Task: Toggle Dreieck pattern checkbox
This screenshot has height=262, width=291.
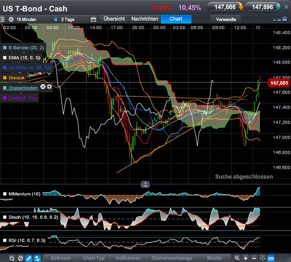Action: tap(5, 78)
